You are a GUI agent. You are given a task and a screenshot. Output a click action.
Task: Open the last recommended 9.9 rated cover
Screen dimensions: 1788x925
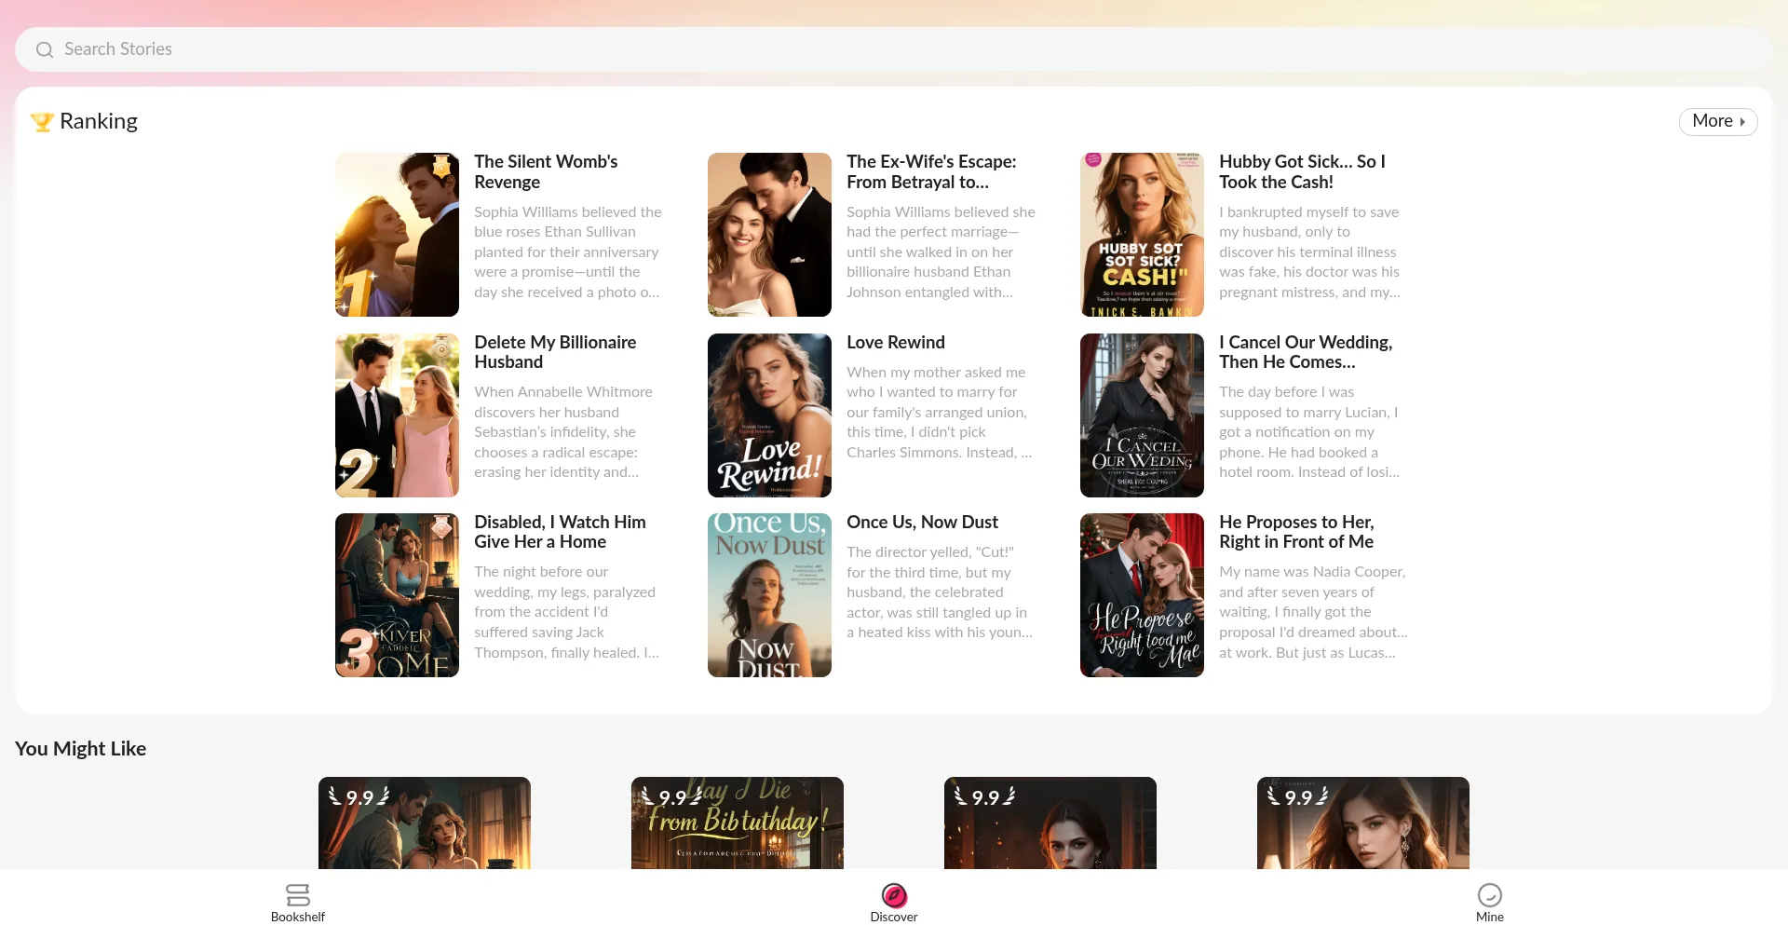click(x=1363, y=823)
